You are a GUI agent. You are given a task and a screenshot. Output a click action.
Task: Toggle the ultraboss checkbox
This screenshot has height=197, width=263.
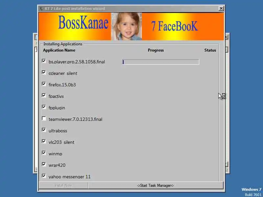[x=44, y=130]
